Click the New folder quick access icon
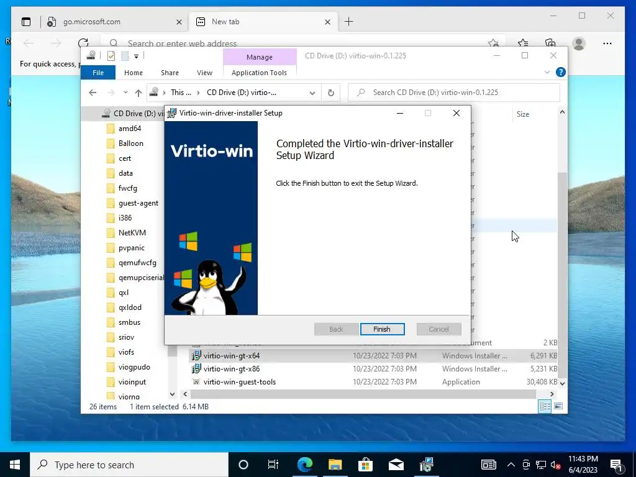The height and width of the screenshot is (477, 636). (125, 55)
